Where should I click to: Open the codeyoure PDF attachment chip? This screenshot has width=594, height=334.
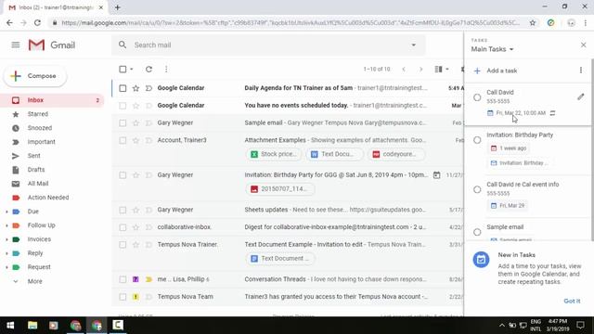pos(395,154)
